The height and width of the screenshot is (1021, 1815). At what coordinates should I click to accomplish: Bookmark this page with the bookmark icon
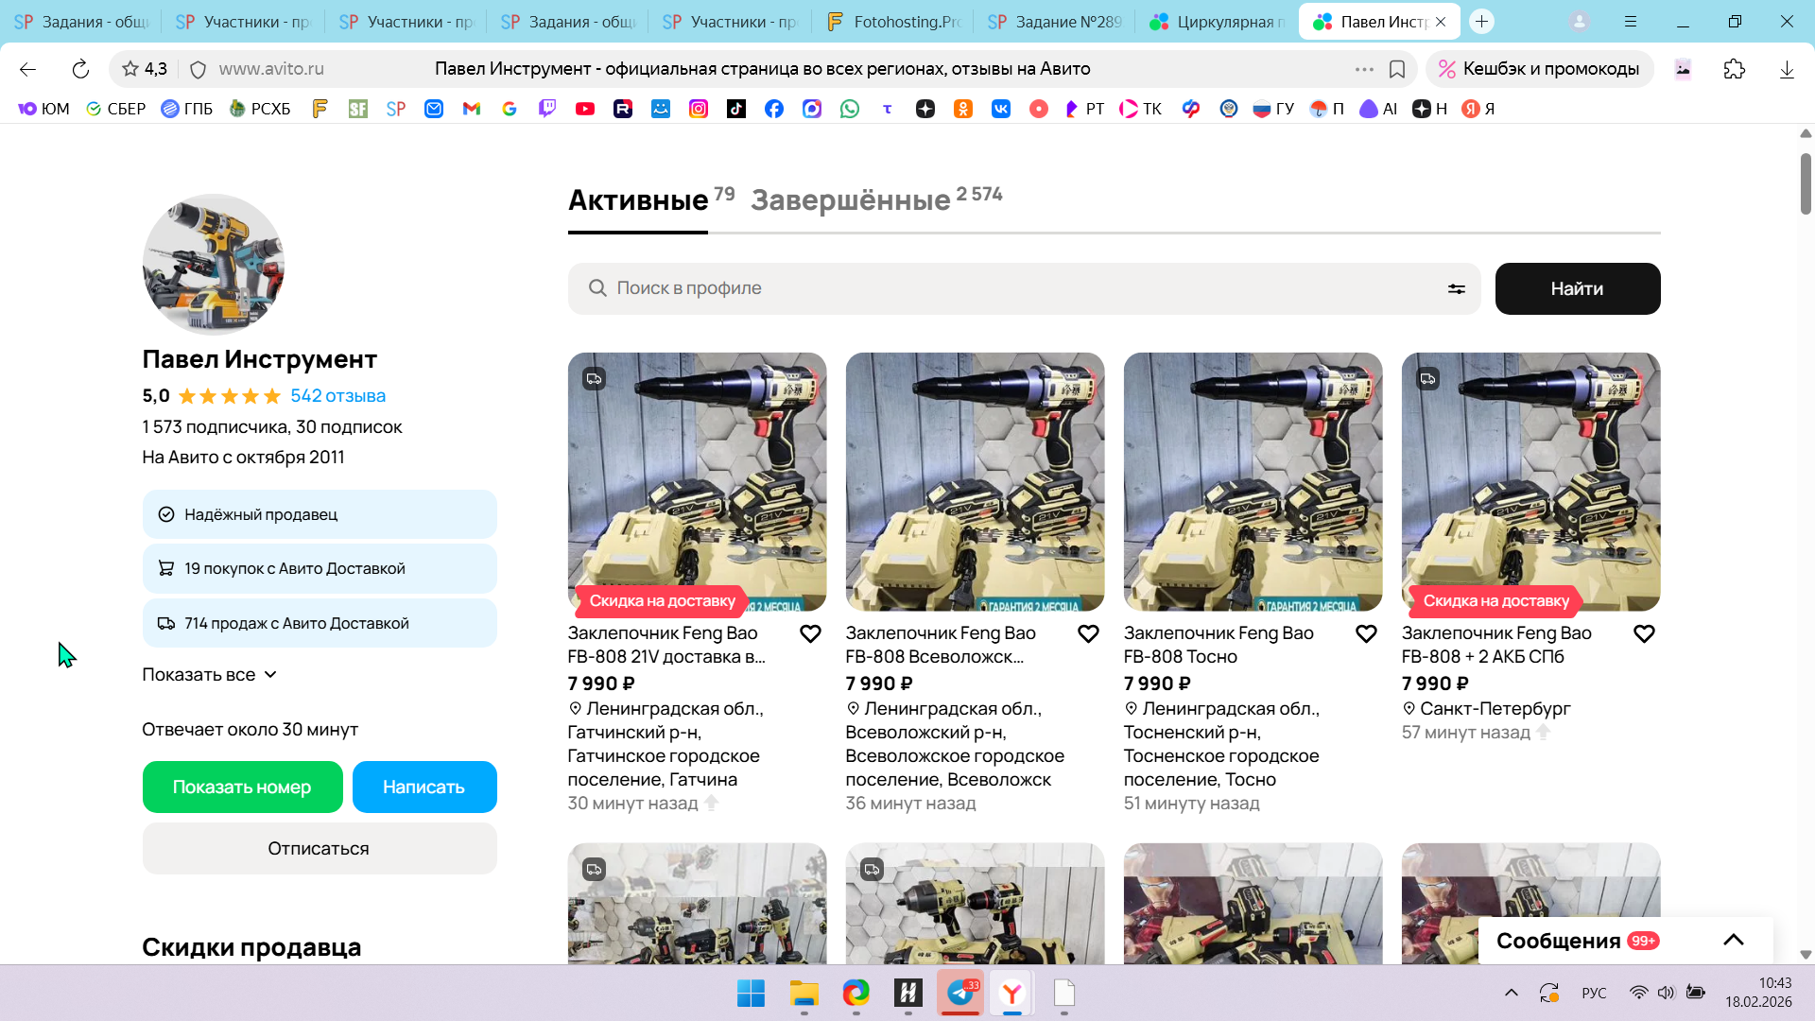pyautogui.click(x=1397, y=69)
